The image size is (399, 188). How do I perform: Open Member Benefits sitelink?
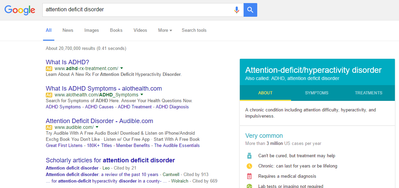click(x=133, y=146)
